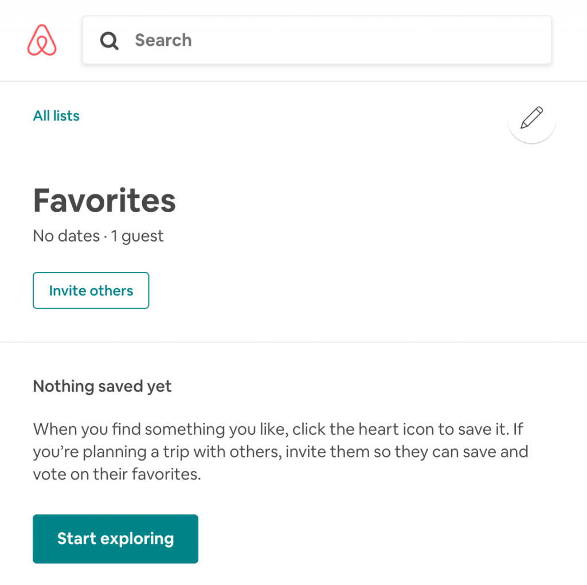Focus the Search input field

tap(316, 40)
